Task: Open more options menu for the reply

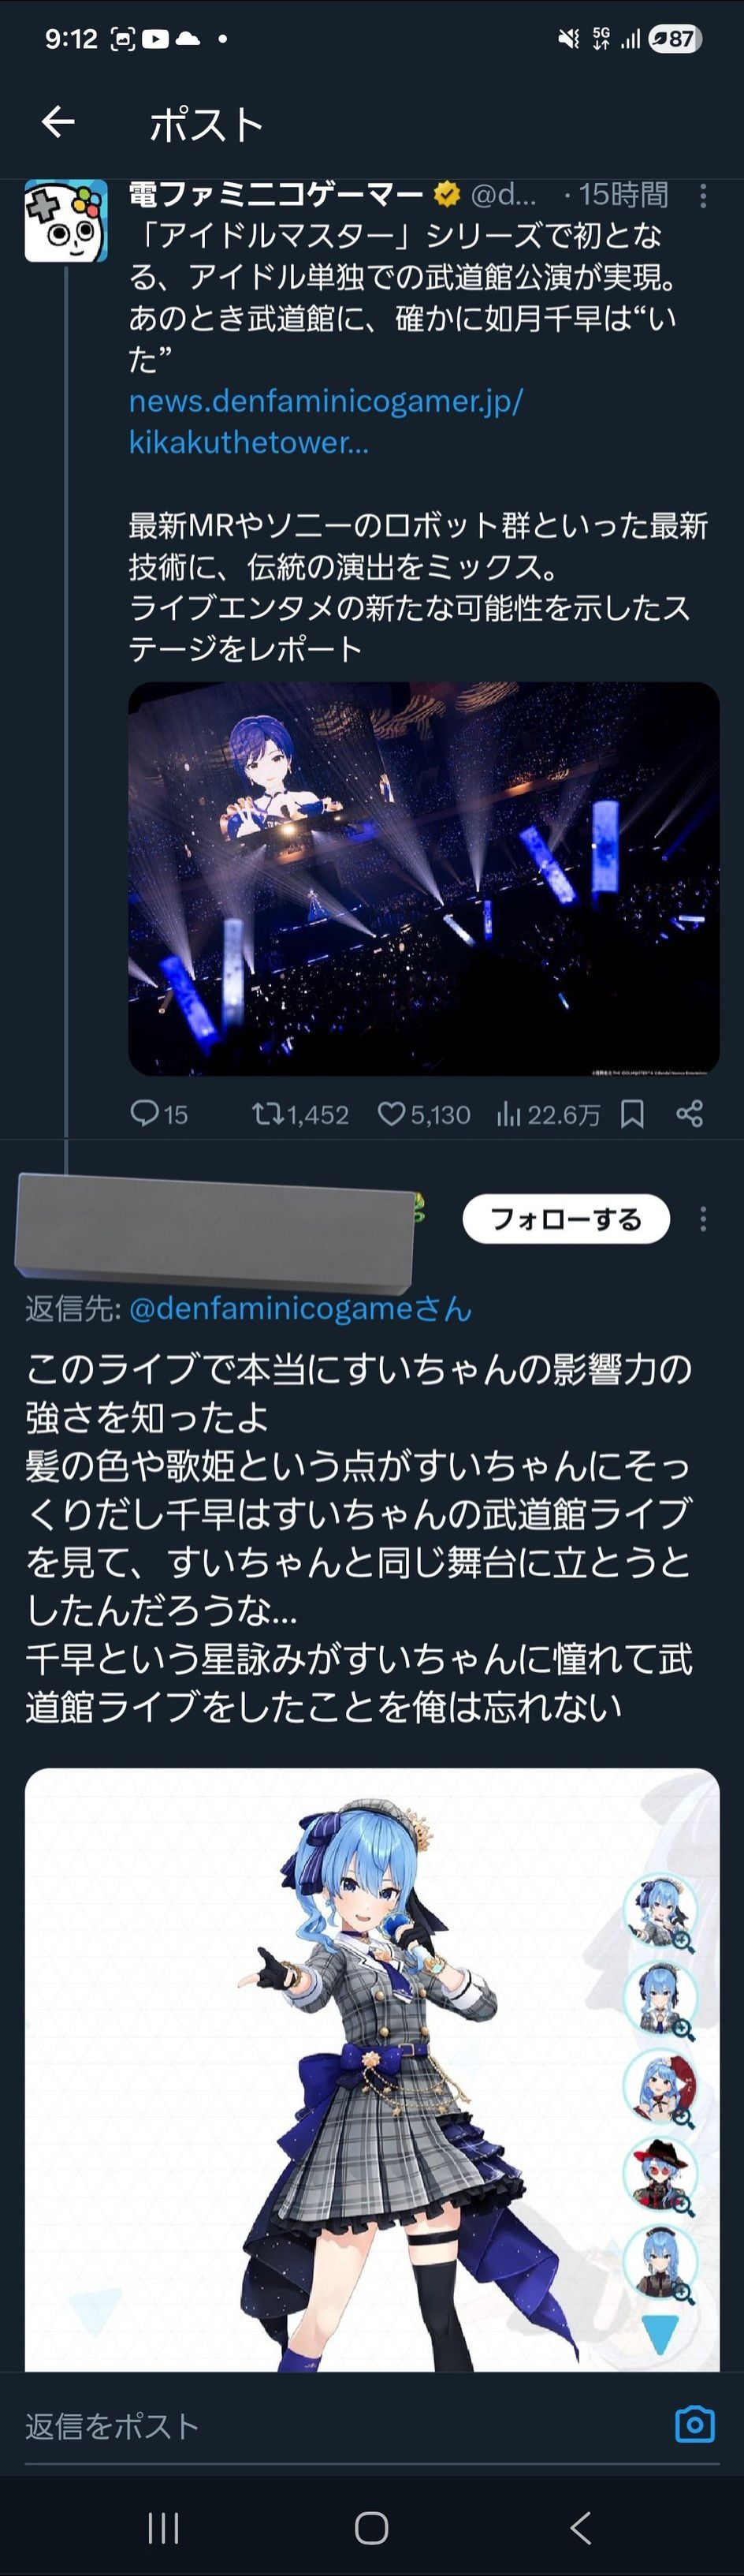Action: [703, 1218]
